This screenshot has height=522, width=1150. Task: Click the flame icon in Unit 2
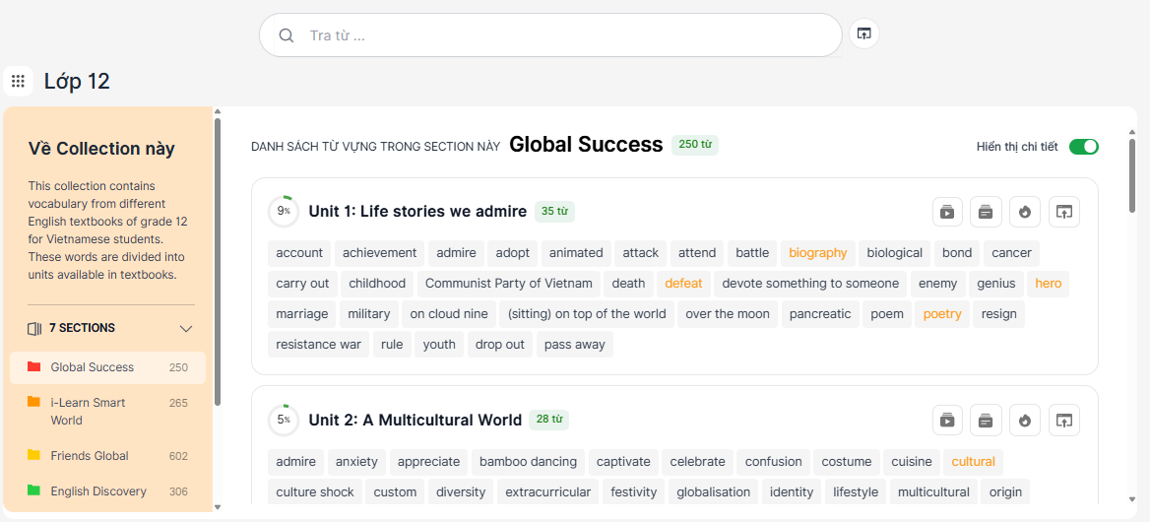coord(1025,421)
